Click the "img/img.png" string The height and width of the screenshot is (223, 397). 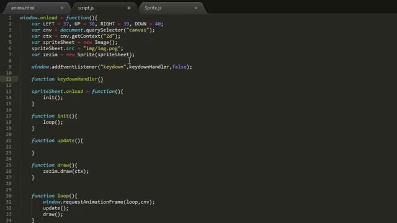point(102,48)
